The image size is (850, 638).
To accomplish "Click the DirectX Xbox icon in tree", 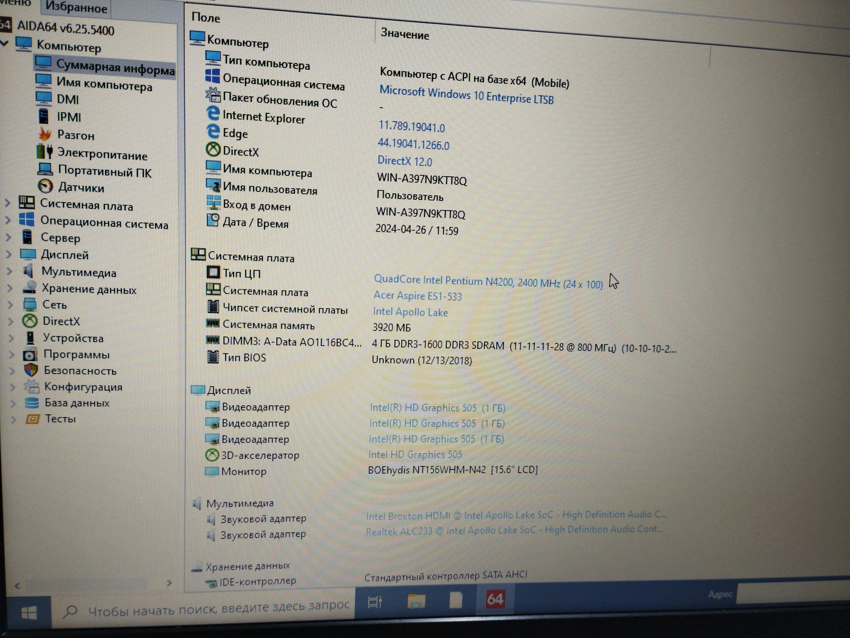I will click(30, 320).
